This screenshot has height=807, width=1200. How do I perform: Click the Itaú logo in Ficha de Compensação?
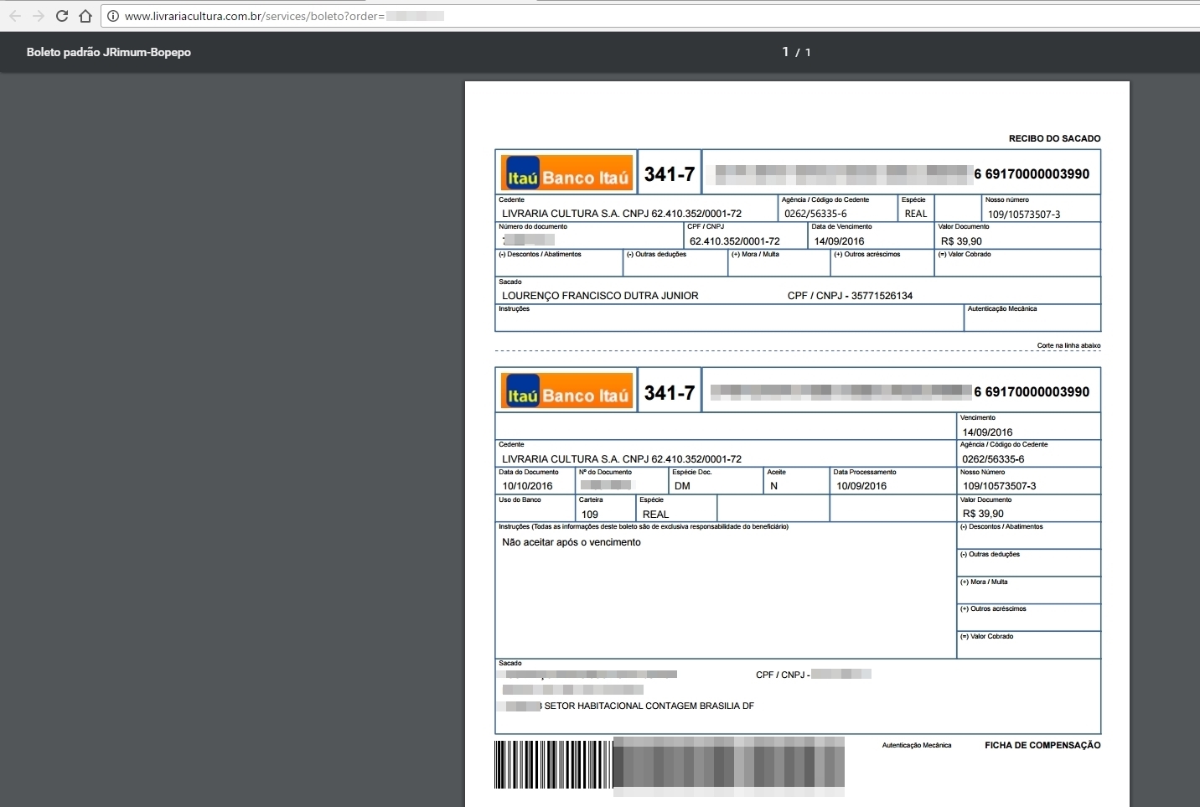tap(566, 391)
